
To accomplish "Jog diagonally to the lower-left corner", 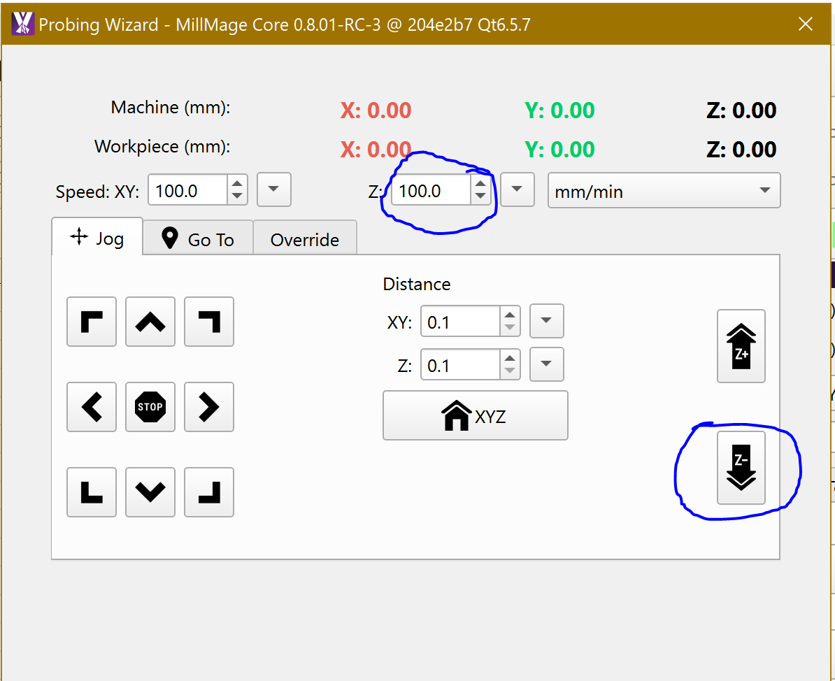I will point(92,492).
